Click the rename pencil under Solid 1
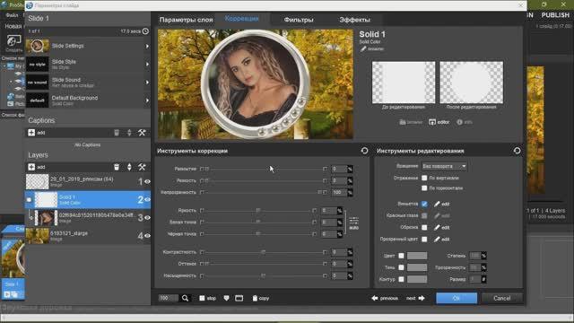Image resolution: width=574 pixels, height=323 pixels. click(x=371, y=48)
